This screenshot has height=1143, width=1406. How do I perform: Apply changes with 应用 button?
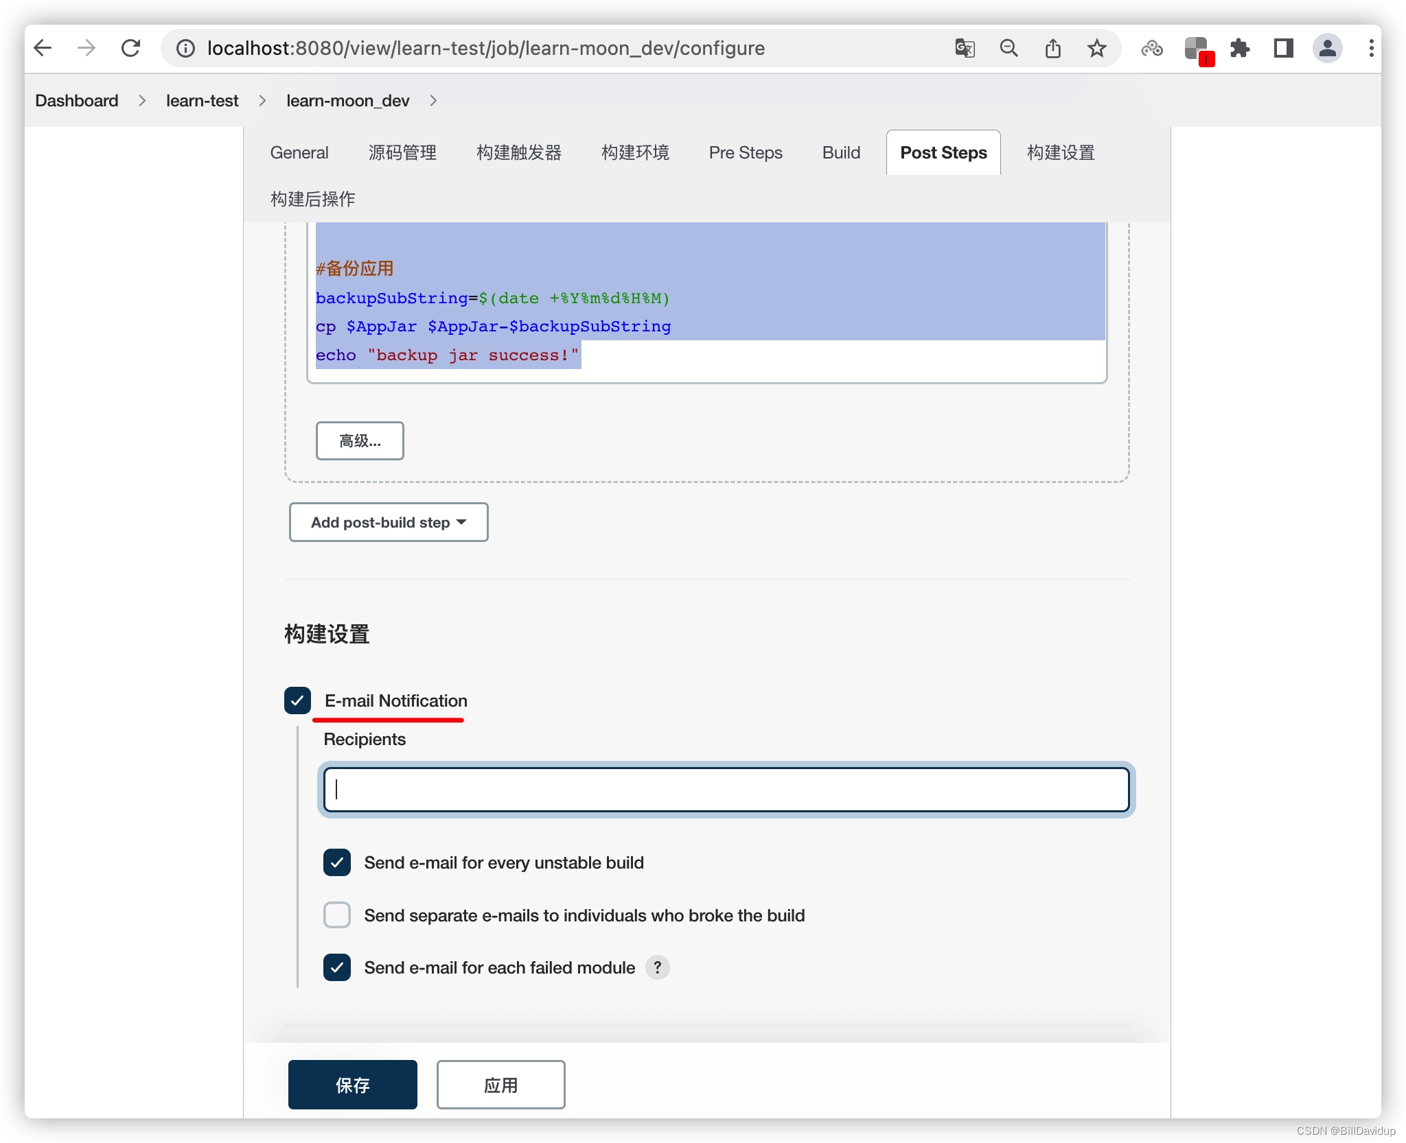[501, 1085]
